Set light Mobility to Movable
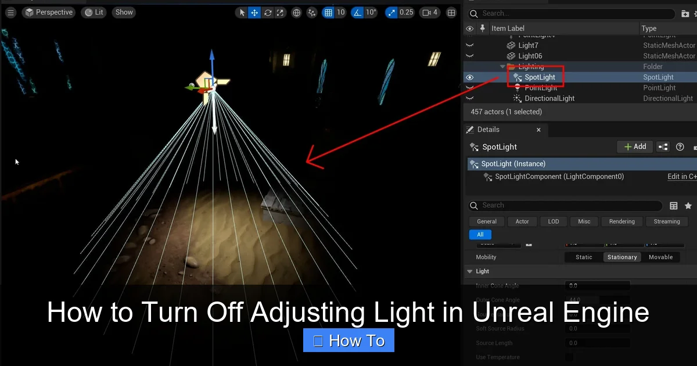Viewport: 697px width, 366px height. pyautogui.click(x=661, y=257)
